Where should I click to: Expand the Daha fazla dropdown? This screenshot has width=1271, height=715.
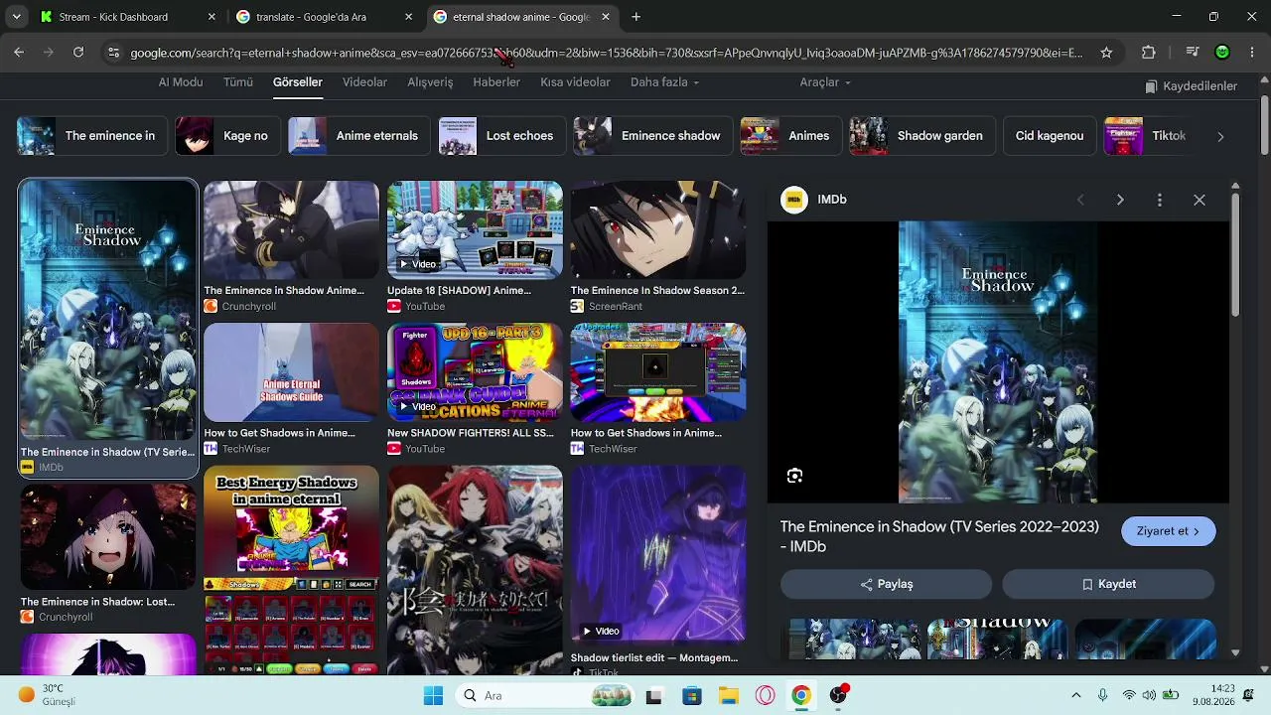pyautogui.click(x=664, y=82)
